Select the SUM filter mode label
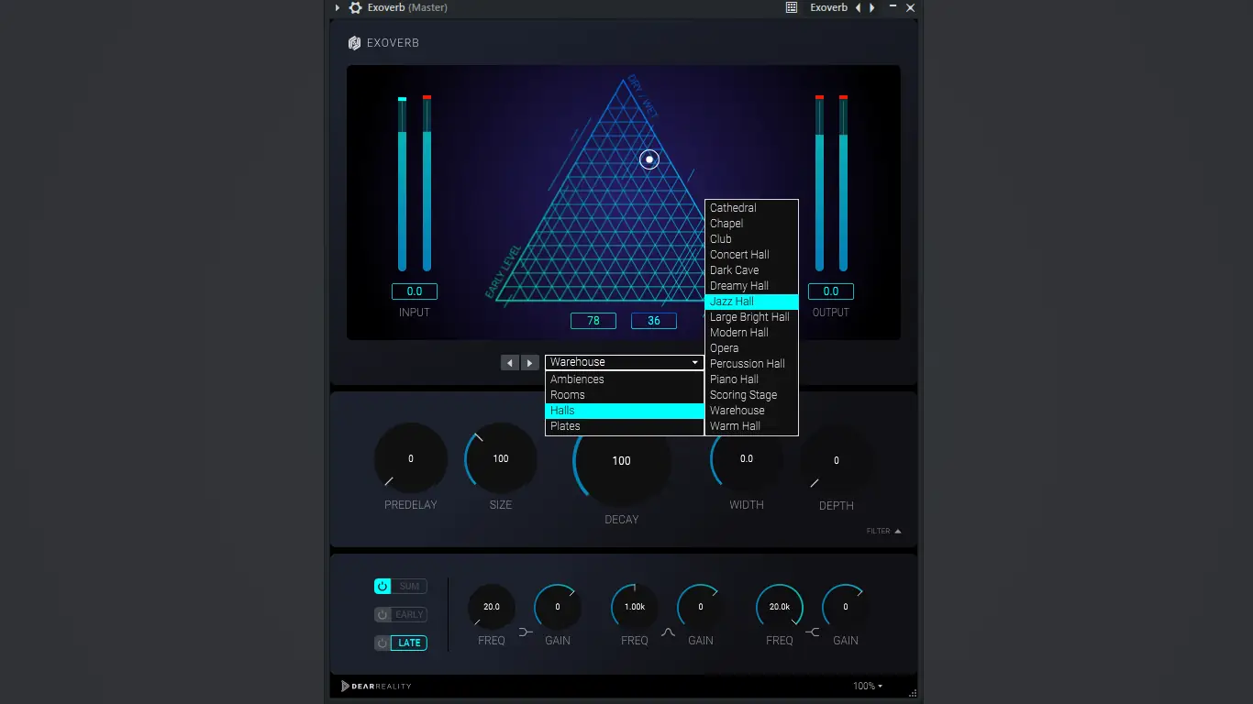The width and height of the screenshot is (1253, 704). tap(409, 587)
